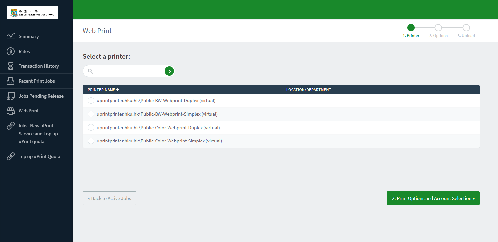Click the Transaction History hourglass icon
Image resolution: width=498 pixels, height=242 pixels.
(x=11, y=66)
